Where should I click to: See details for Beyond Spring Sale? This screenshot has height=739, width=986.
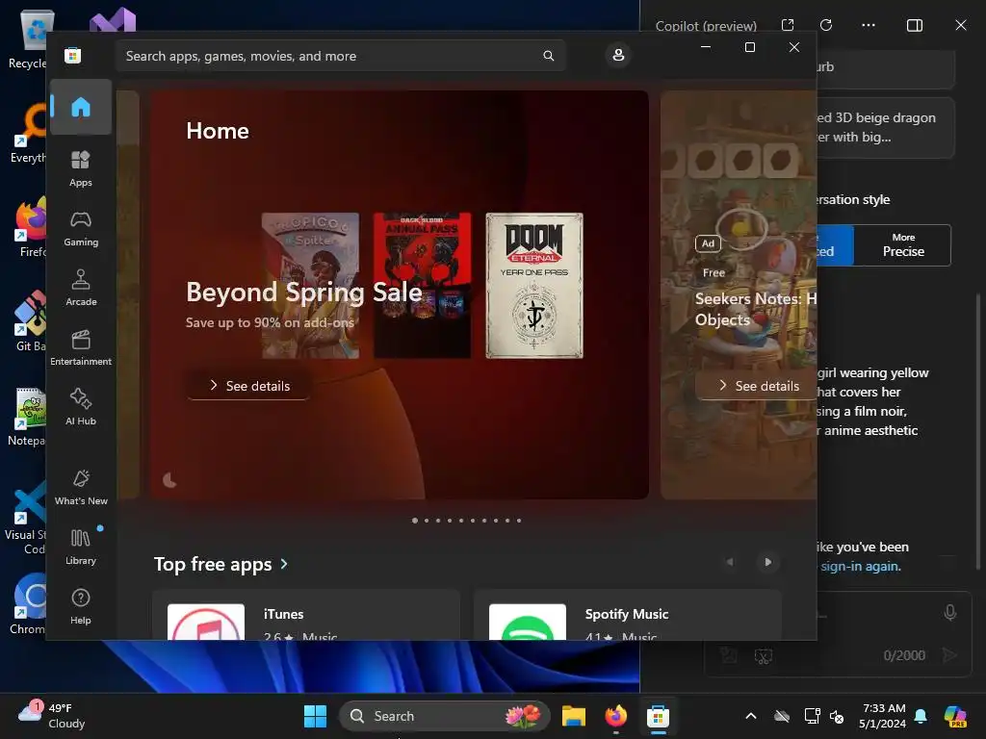point(248,386)
